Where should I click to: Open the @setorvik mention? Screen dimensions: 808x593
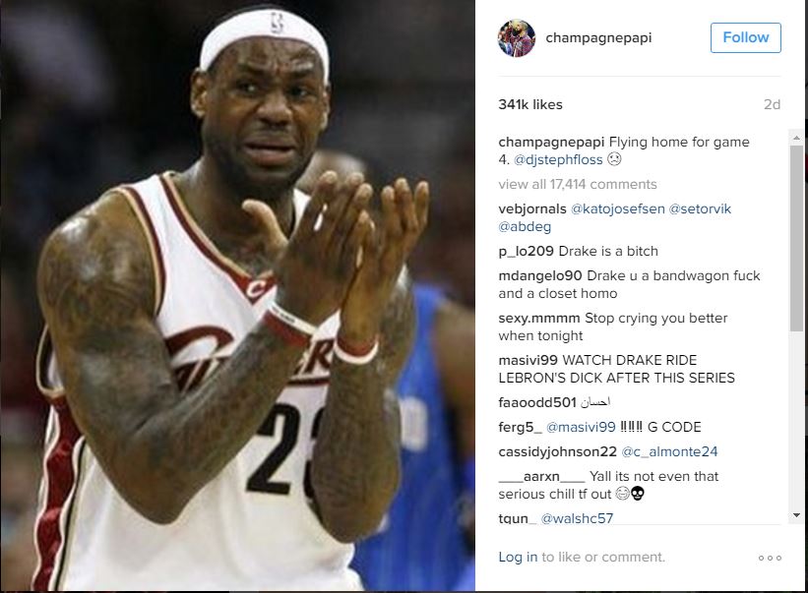(700, 209)
